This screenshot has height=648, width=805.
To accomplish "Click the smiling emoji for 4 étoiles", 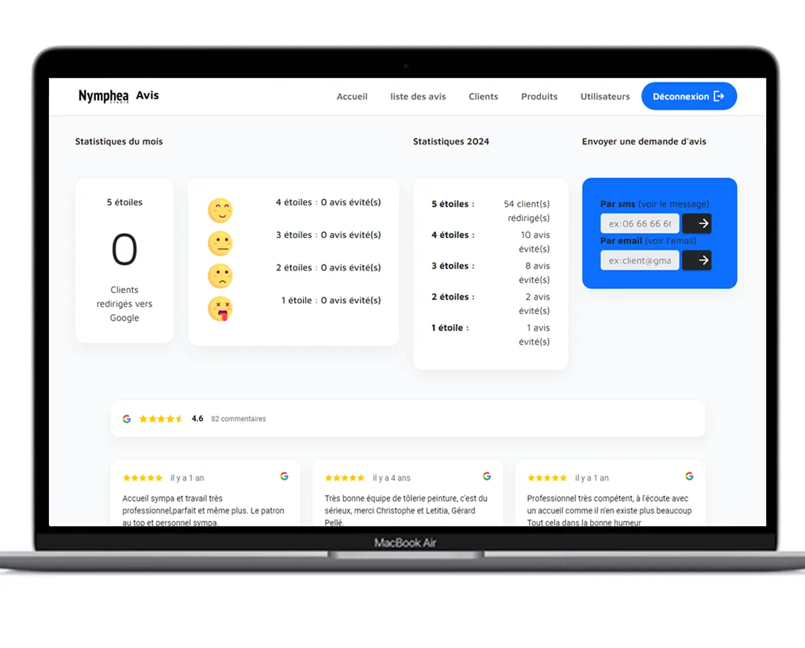I will [220, 211].
